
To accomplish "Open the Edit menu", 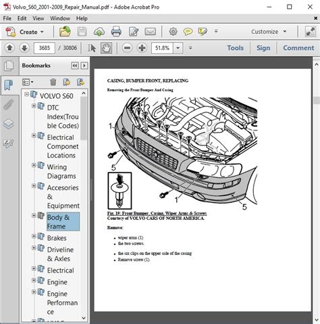I will point(22,18).
